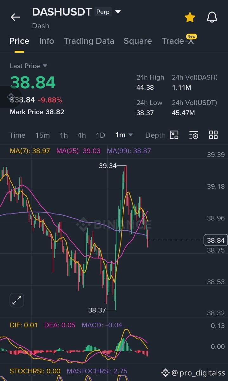
Task: Select the 1h chart interval
Action: [x=64, y=135]
